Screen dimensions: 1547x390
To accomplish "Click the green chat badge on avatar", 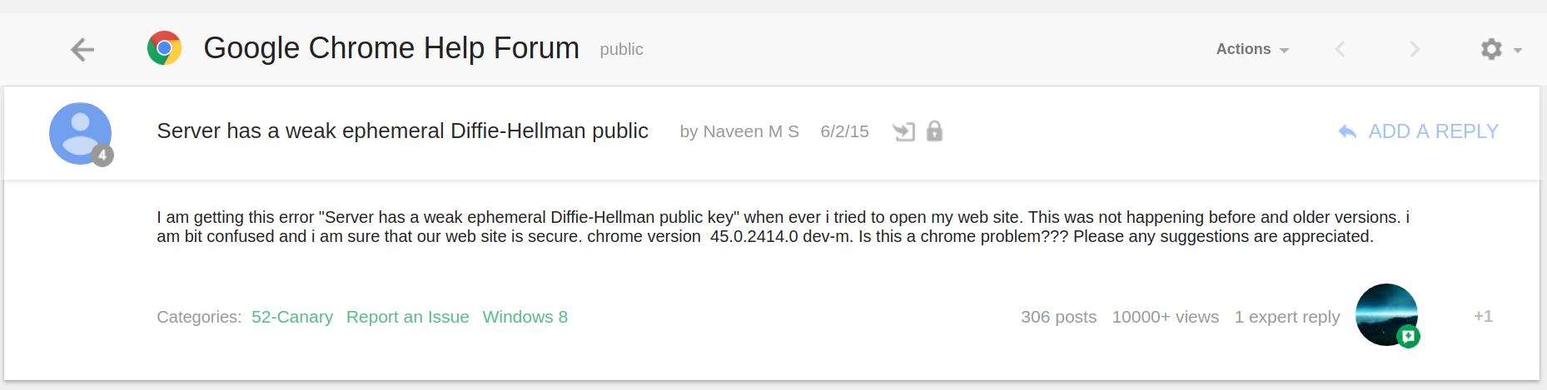I will (1408, 336).
